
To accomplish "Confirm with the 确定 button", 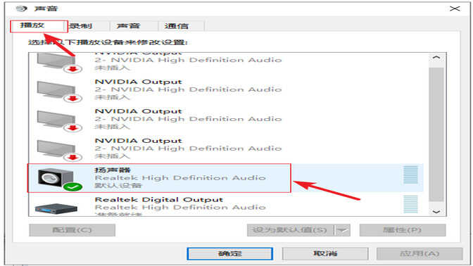I will [230, 253].
